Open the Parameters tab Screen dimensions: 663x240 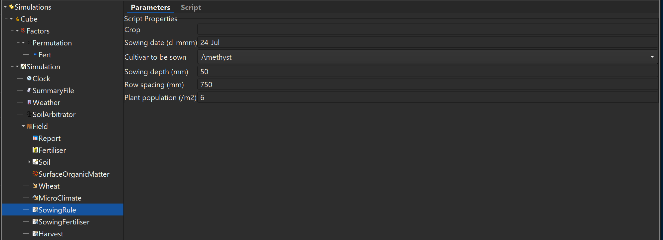click(150, 7)
